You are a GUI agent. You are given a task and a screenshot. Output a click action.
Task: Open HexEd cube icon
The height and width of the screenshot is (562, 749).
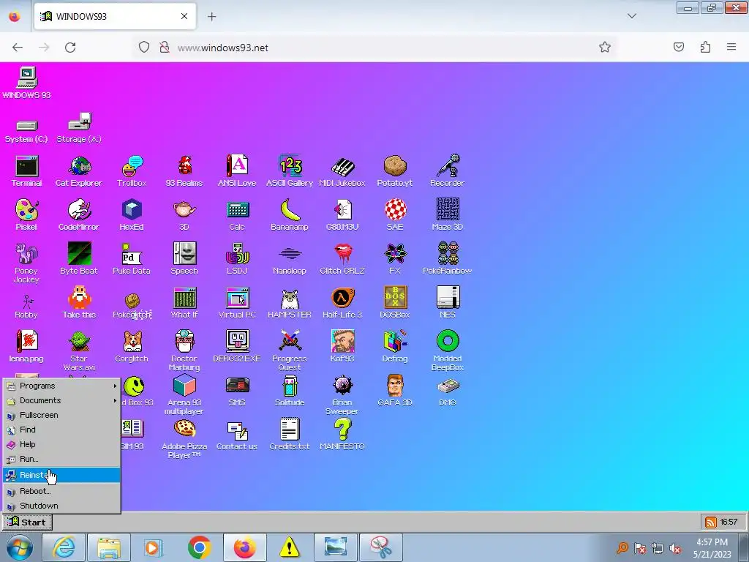click(x=132, y=214)
